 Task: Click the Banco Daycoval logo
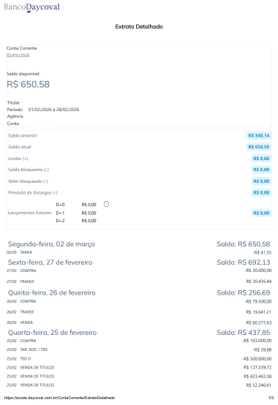click(31, 7)
